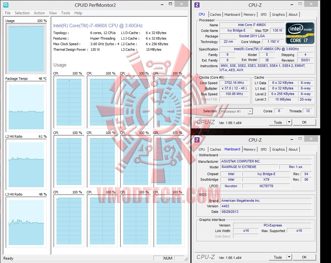331x263 pixels.
Task: Click the NUM indicator in PerfMonitor2 status bar
Action: pyautogui.click(x=168, y=258)
